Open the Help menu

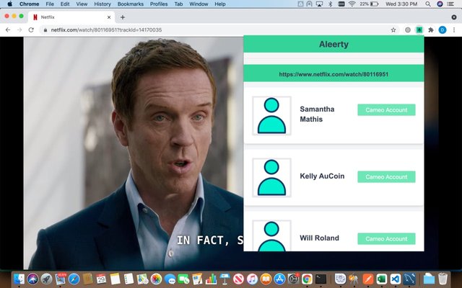click(220, 4)
